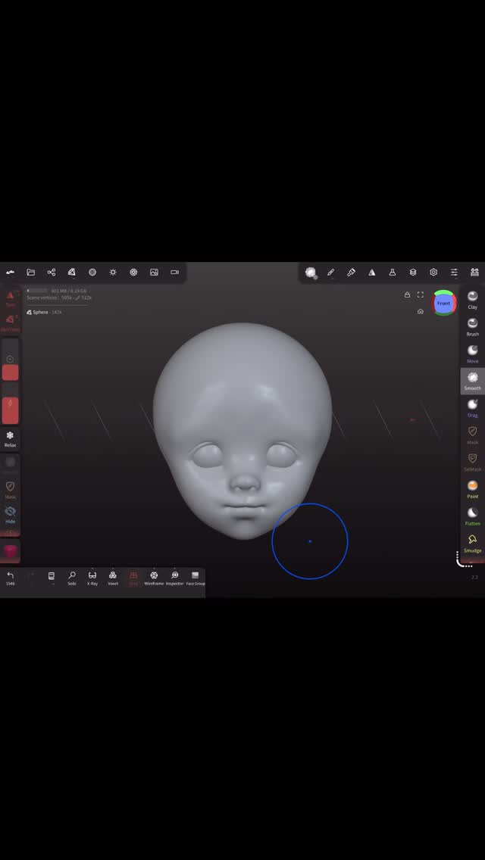485x860 pixels.
Task: Toggle the Inspector view
Action: (x=174, y=578)
